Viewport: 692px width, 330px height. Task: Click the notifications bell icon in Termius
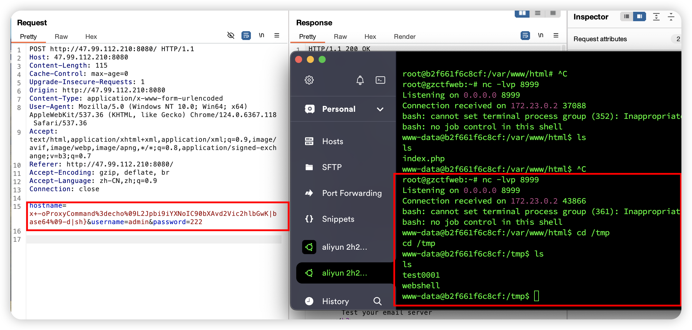pyautogui.click(x=360, y=80)
